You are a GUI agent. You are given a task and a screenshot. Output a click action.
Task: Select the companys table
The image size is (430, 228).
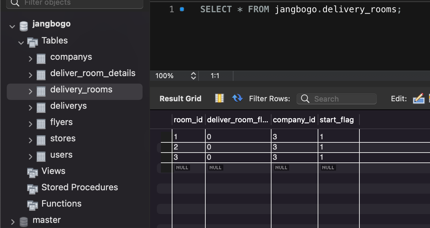pyautogui.click(x=71, y=57)
